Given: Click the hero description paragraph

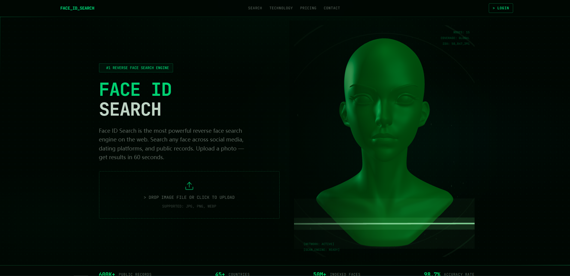Looking at the screenshot, I should (x=172, y=144).
